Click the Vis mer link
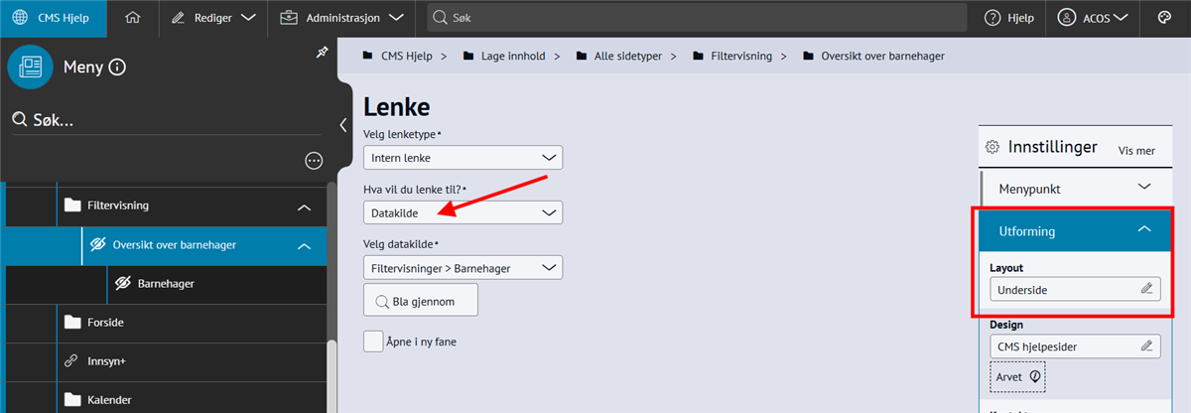 click(x=1136, y=151)
